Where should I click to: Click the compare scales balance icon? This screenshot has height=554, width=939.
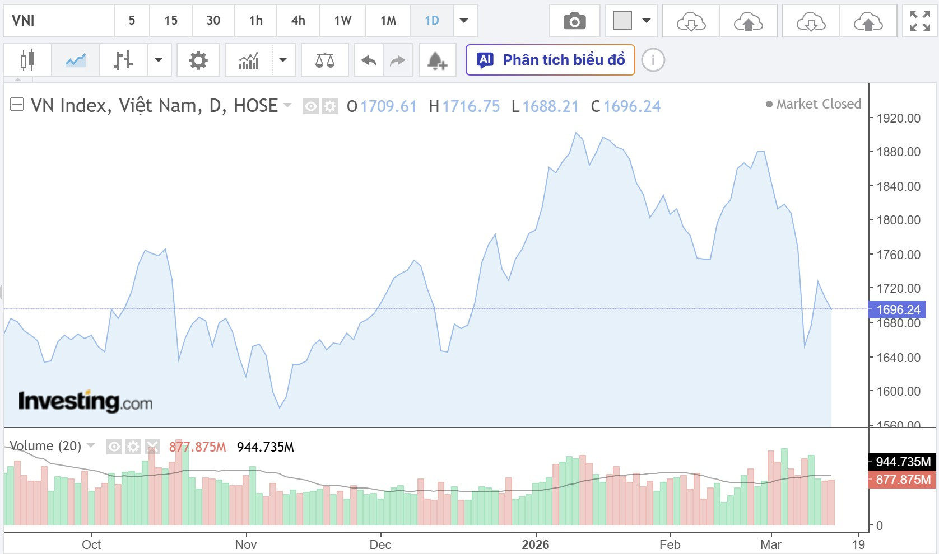pos(325,60)
